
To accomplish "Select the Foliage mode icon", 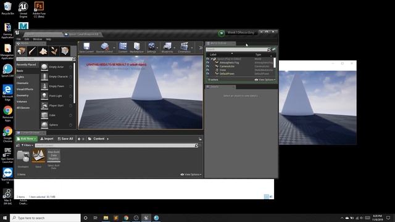I will (54, 51).
